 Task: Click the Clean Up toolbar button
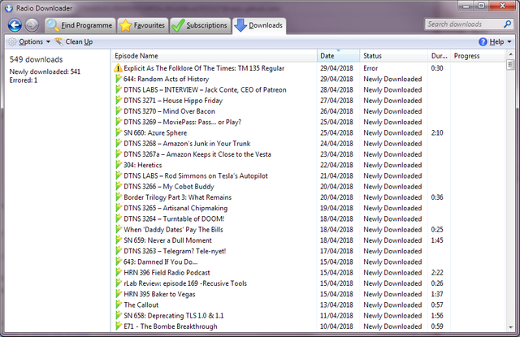pyautogui.click(x=73, y=41)
